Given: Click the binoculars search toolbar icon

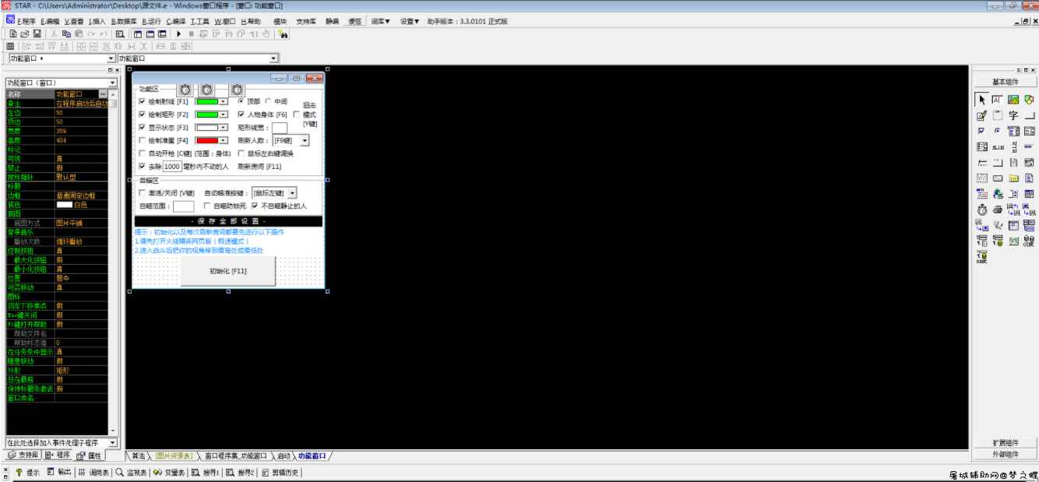Looking at the screenshot, I should click(x=284, y=34).
